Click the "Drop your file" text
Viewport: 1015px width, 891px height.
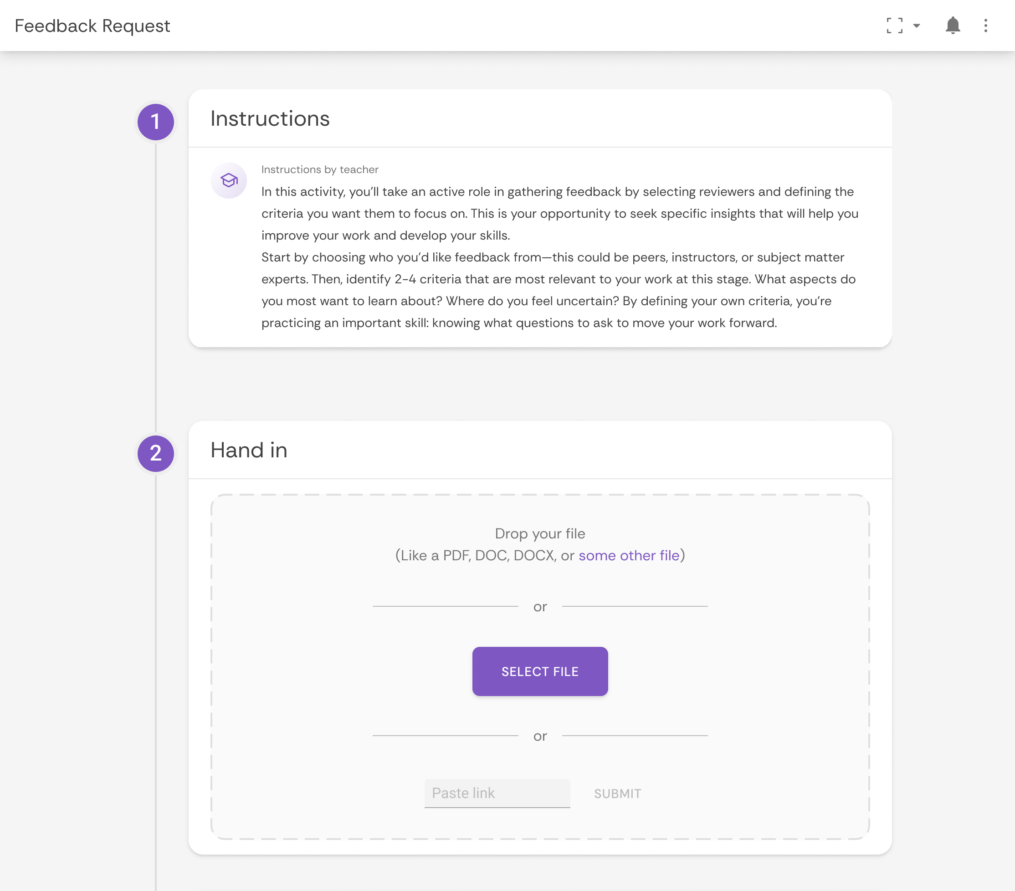pos(540,533)
